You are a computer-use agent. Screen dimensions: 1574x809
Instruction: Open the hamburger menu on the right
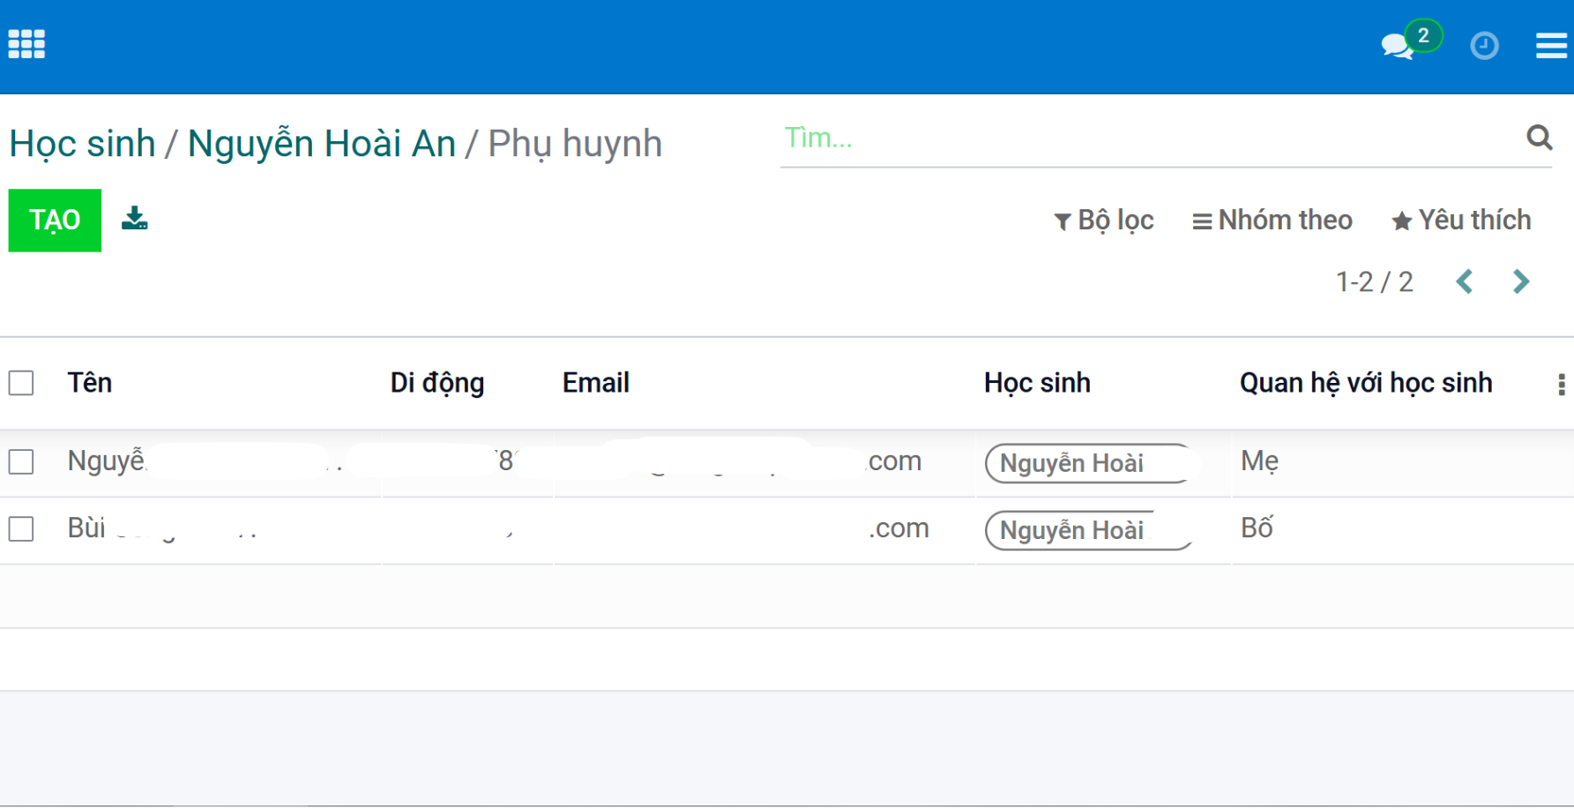click(1551, 45)
